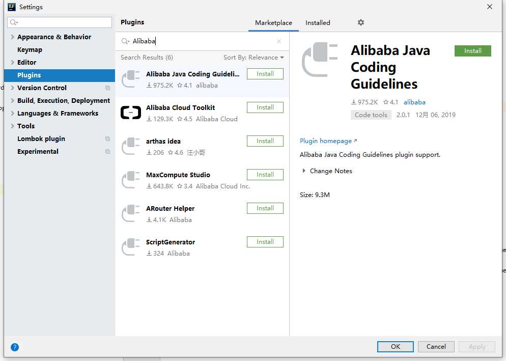Click green Install button in details pane

click(473, 51)
